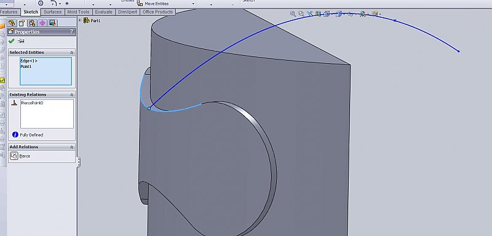Collapse the Add Relations section
The image size is (492, 236).
coord(71,147)
